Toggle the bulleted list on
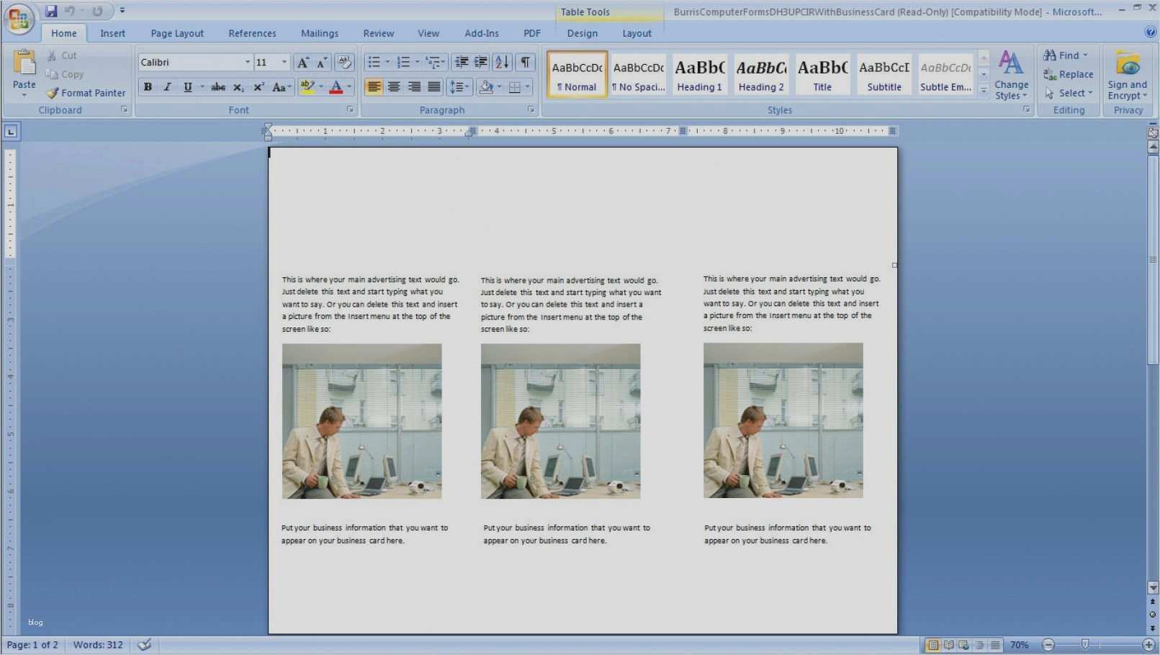Screen dimensions: 1160x655 (x=374, y=62)
